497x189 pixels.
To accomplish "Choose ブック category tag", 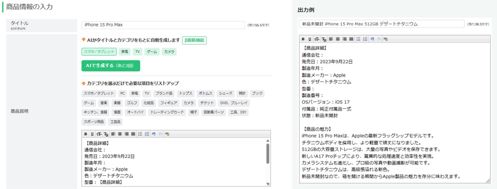I will (257, 93).
